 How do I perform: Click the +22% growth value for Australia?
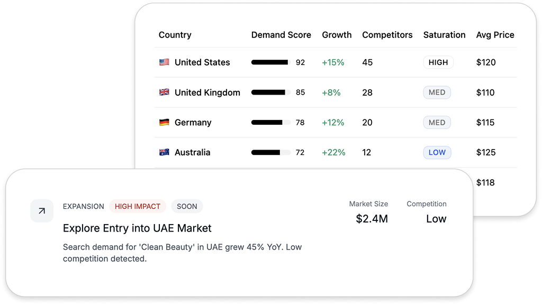pyautogui.click(x=333, y=152)
